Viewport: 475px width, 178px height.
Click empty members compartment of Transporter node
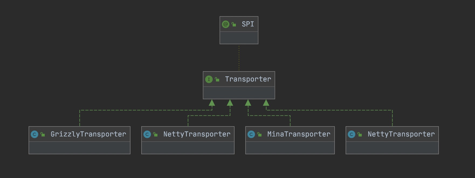pyautogui.click(x=239, y=93)
